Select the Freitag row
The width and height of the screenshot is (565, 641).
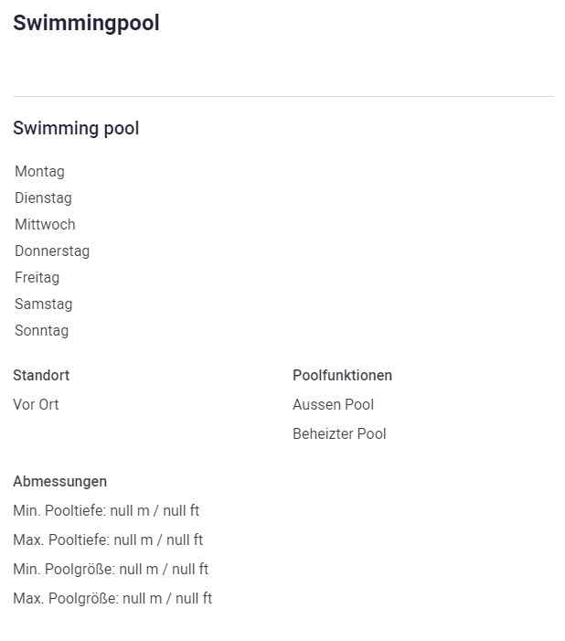pyautogui.click(x=37, y=278)
